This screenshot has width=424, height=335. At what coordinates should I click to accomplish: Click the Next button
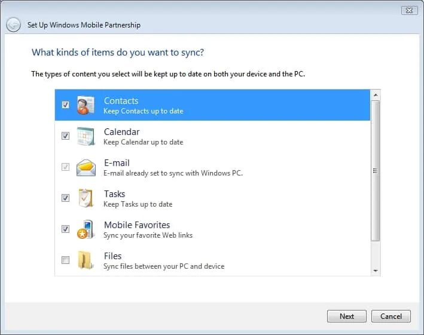[x=347, y=316]
